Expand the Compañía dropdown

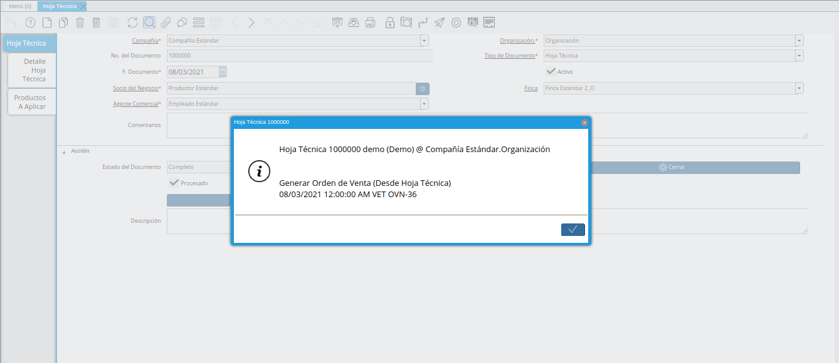tap(425, 41)
